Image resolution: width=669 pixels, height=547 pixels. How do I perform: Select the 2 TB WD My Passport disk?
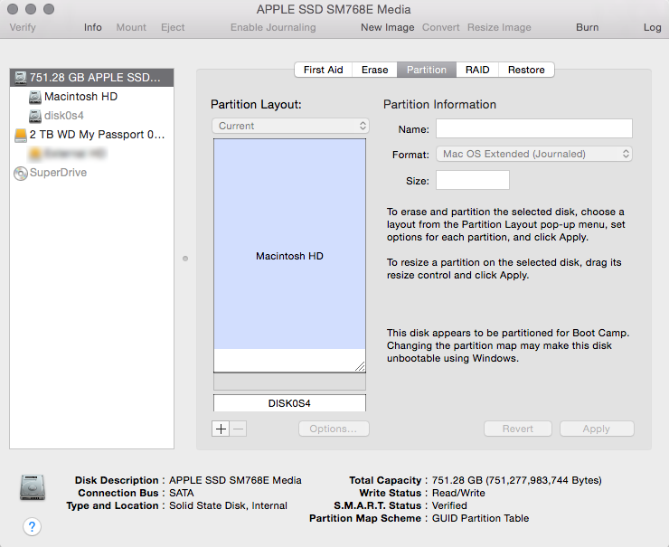(x=90, y=135)
